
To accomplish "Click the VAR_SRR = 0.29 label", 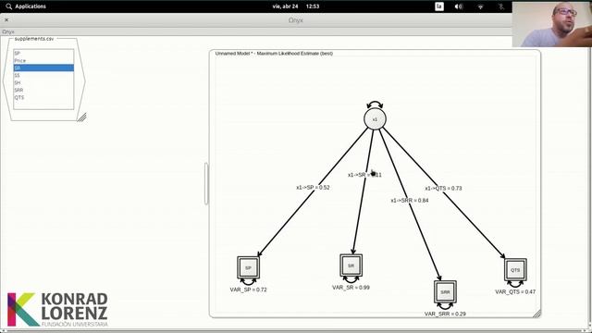I will [445, 314].
